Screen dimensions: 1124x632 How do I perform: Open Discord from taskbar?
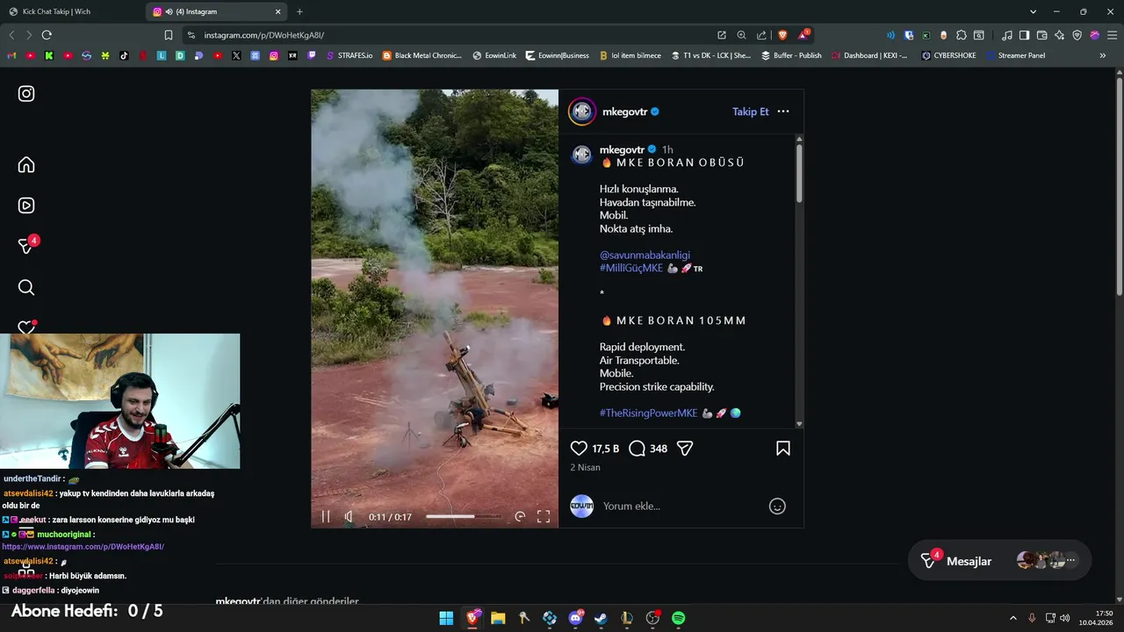(576, 618)
